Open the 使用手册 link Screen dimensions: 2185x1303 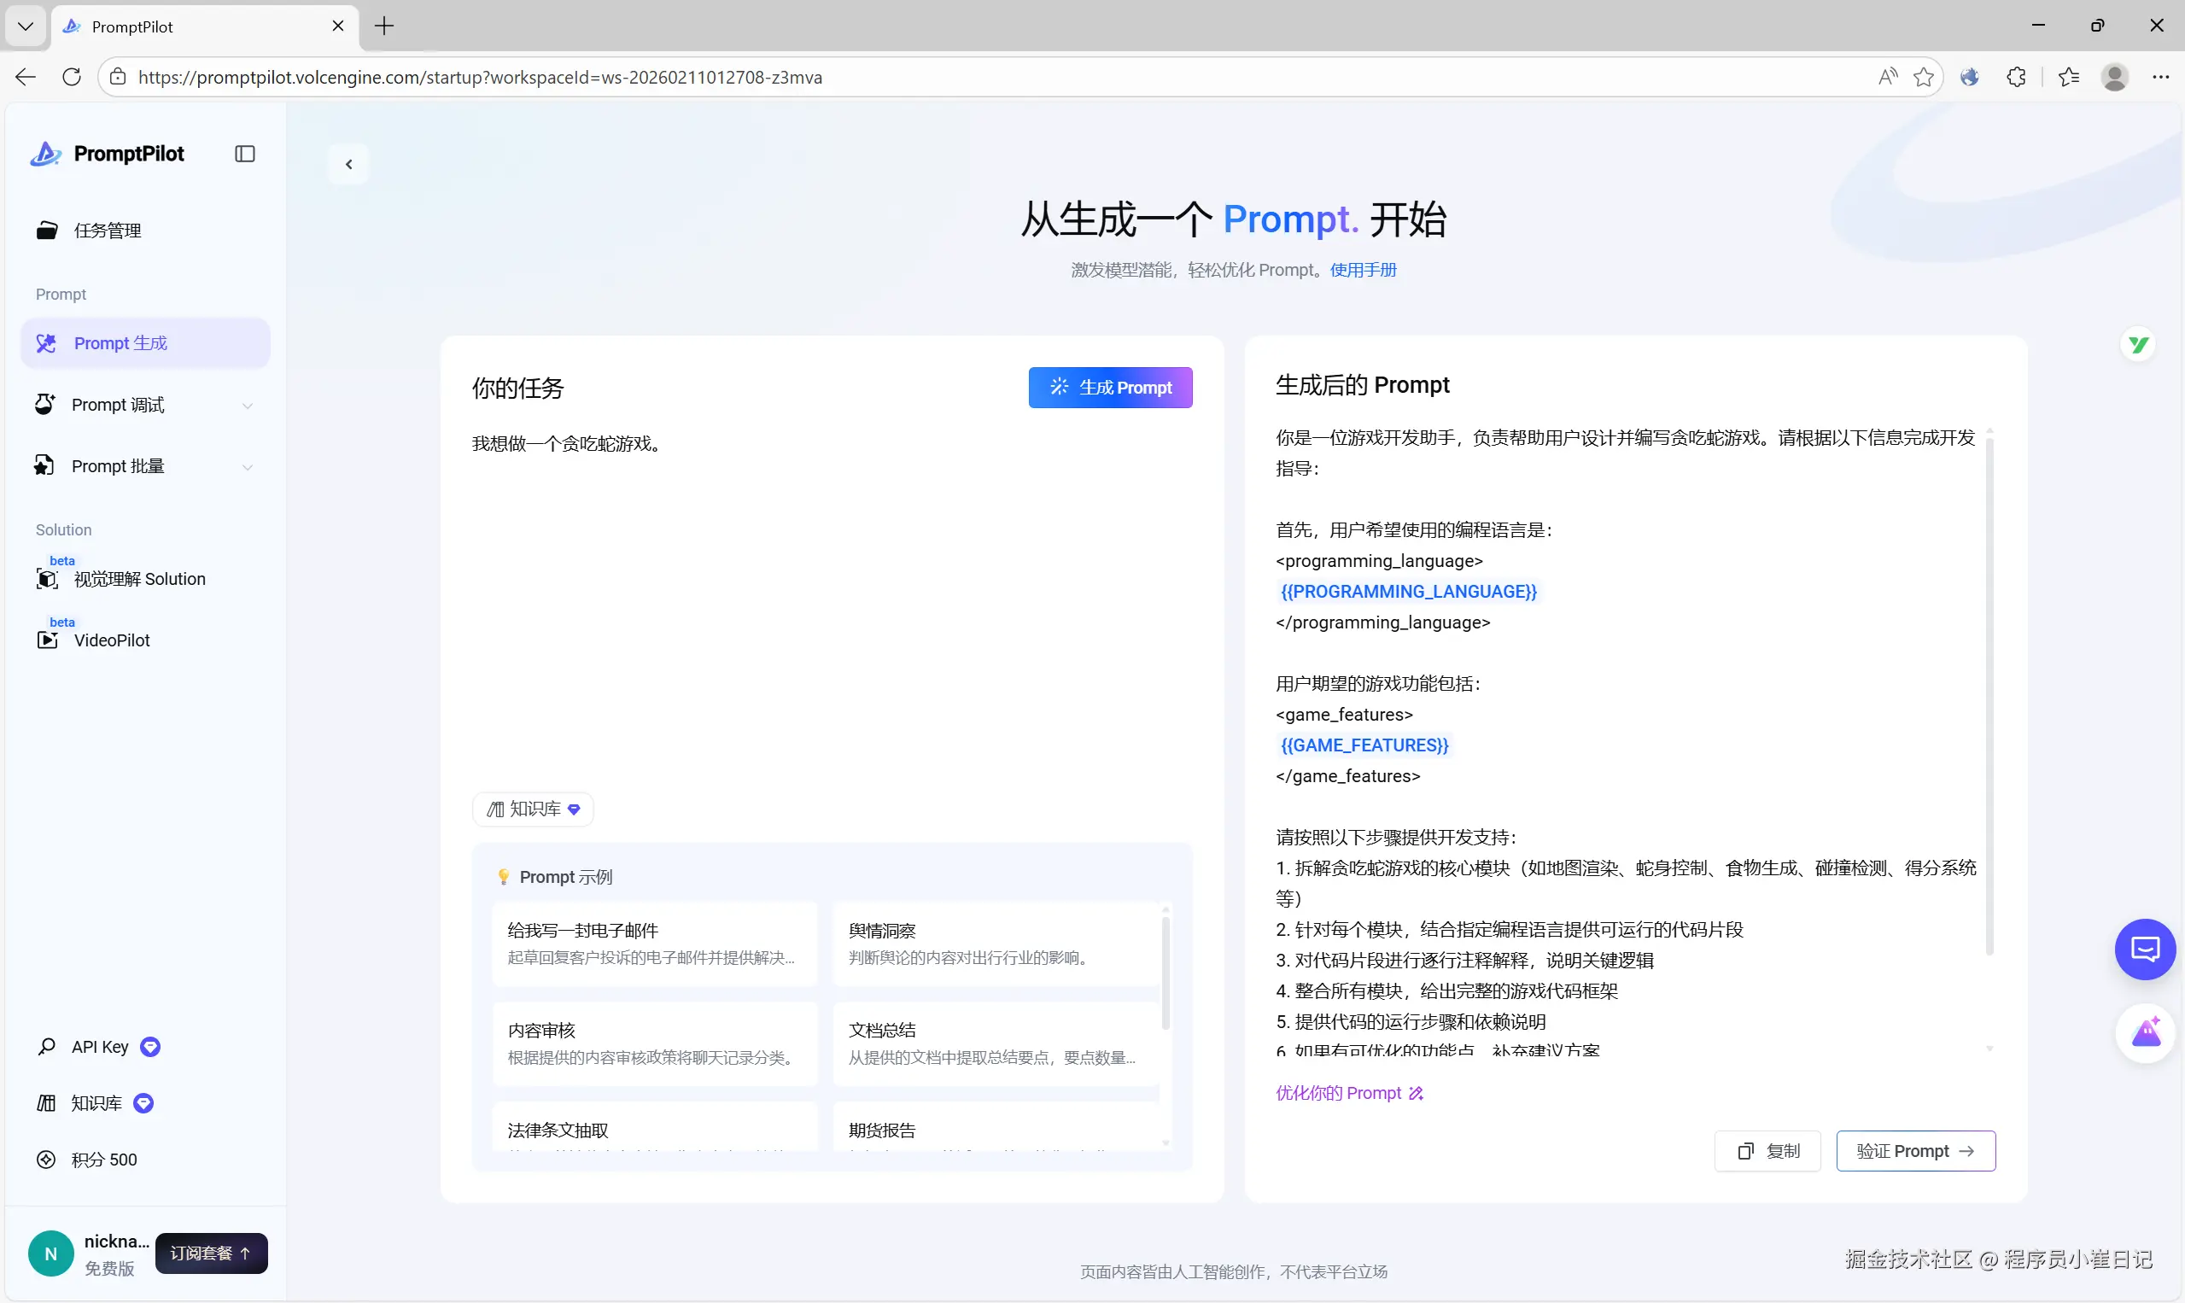click(1363, 270)
